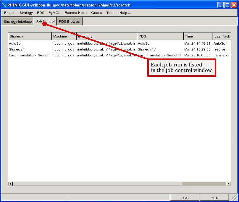The height and width of the screenshot is (202, 239).
Task: Click the PHENIX app icon in title bar
Action: pos(4,5)
